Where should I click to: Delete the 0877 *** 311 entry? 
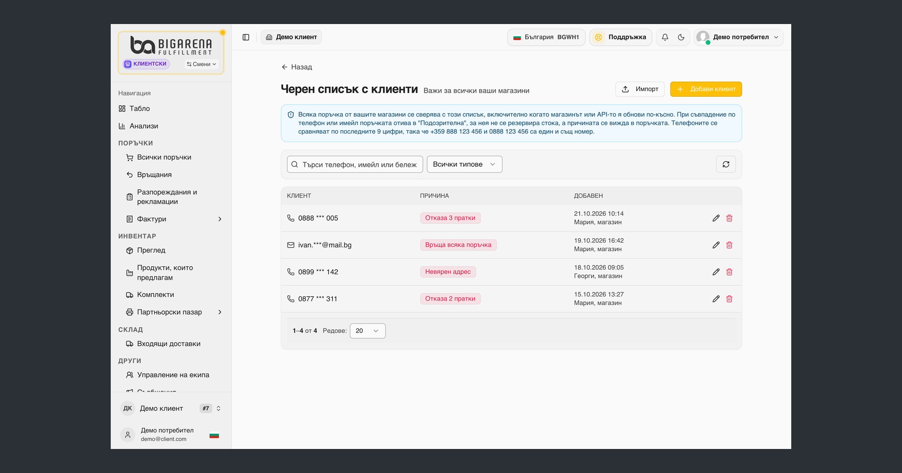(x=729, y=299)
